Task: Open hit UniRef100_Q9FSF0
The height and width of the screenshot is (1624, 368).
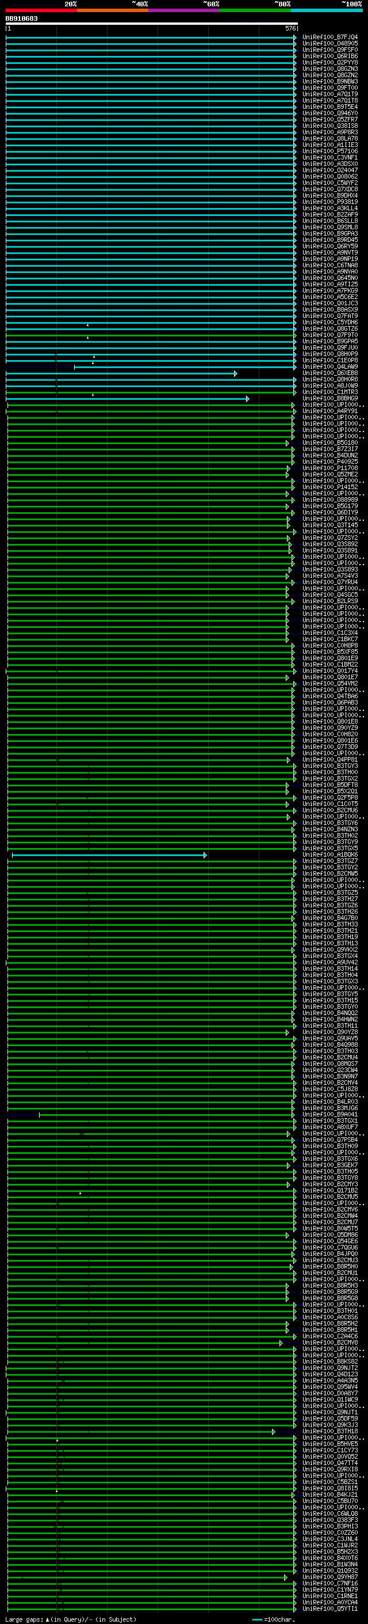Action: pyautogui.click(x=329, y=50)
